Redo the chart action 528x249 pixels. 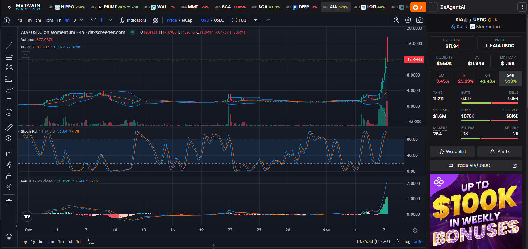point(268,20)
